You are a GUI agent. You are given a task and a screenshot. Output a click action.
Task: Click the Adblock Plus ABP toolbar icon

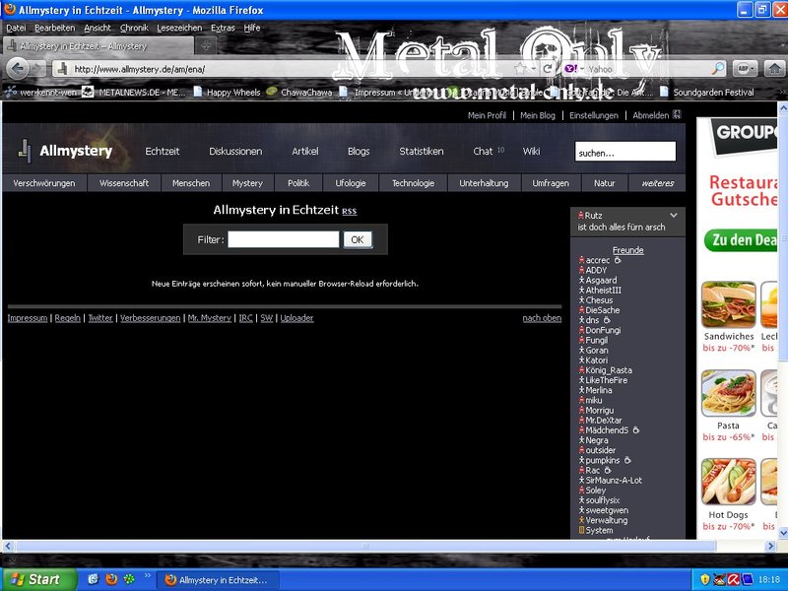[x=745, y=68]
